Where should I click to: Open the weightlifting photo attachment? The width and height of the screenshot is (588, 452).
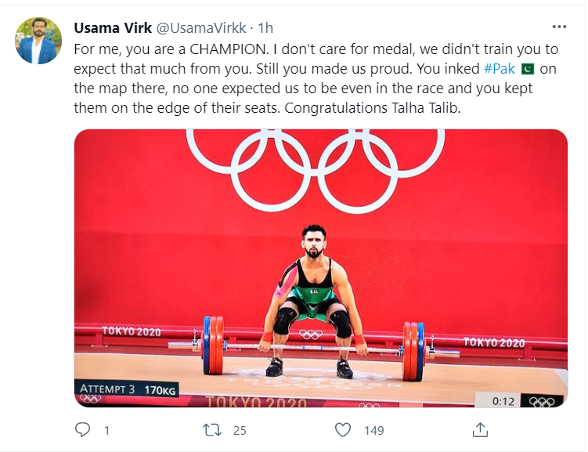point(321,268)
